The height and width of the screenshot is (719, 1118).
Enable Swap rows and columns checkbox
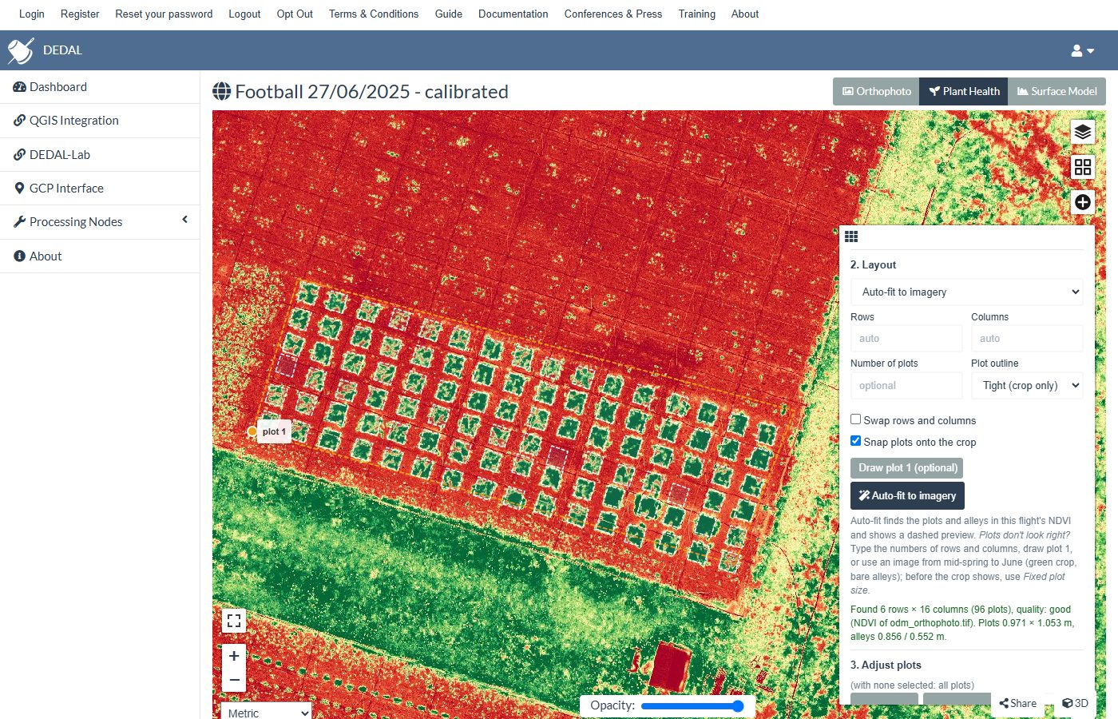click(855, 419)
